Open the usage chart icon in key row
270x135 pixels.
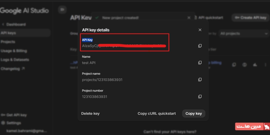pyautogui.click(x=255, y=65)
